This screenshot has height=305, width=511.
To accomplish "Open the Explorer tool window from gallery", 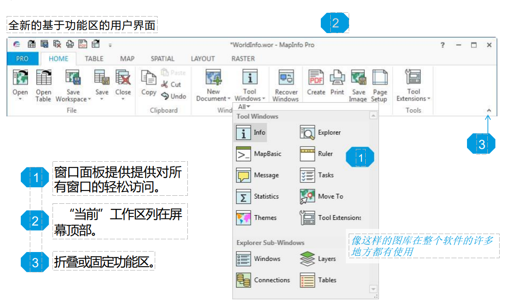I will [320, 132].
